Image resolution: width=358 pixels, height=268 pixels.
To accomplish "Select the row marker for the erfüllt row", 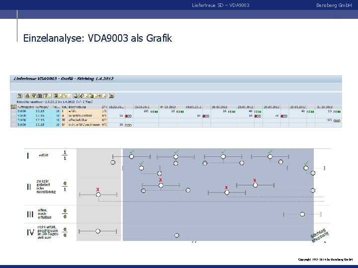I will 13,111.
